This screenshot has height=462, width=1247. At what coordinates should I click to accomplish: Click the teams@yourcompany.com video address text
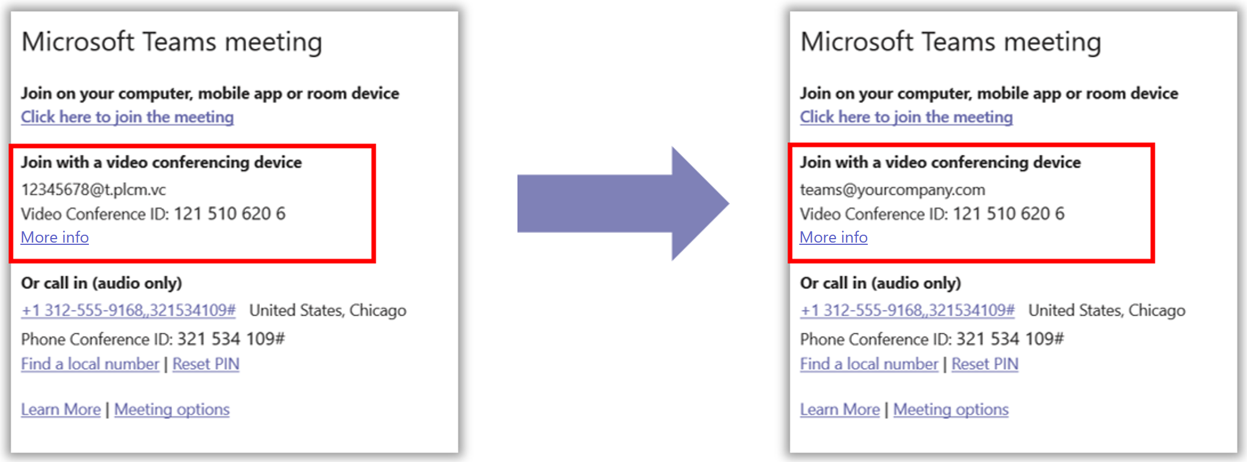[893, 189]
